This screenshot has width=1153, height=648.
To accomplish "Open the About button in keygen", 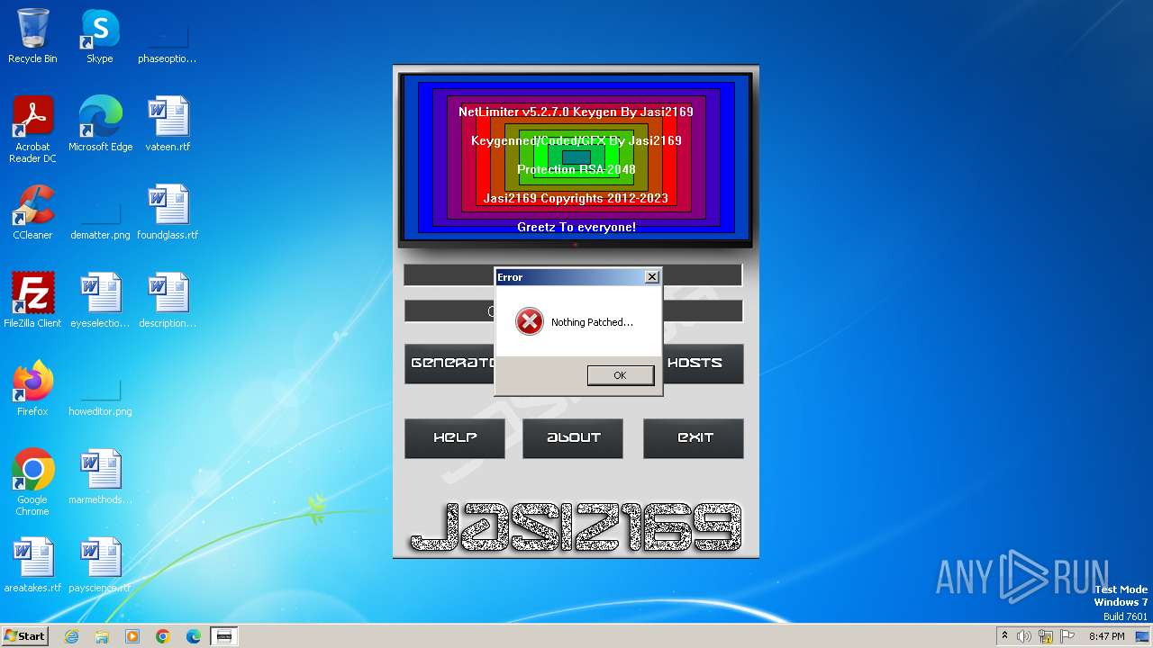I will tap(573, 438).
